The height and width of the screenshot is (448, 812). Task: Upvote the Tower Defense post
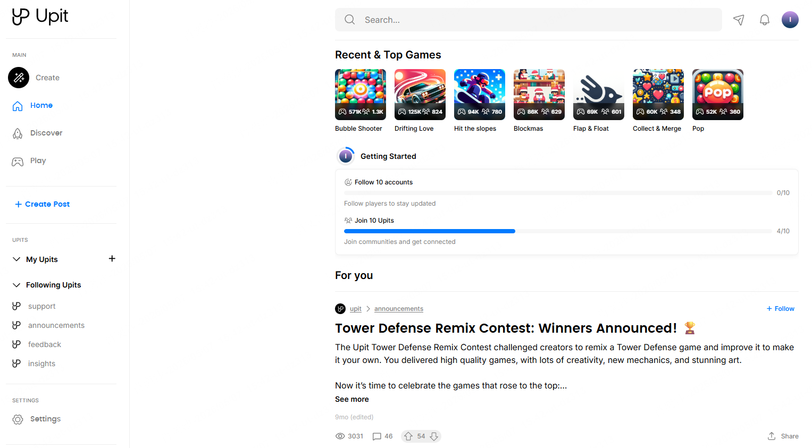(x=408, y=436)
